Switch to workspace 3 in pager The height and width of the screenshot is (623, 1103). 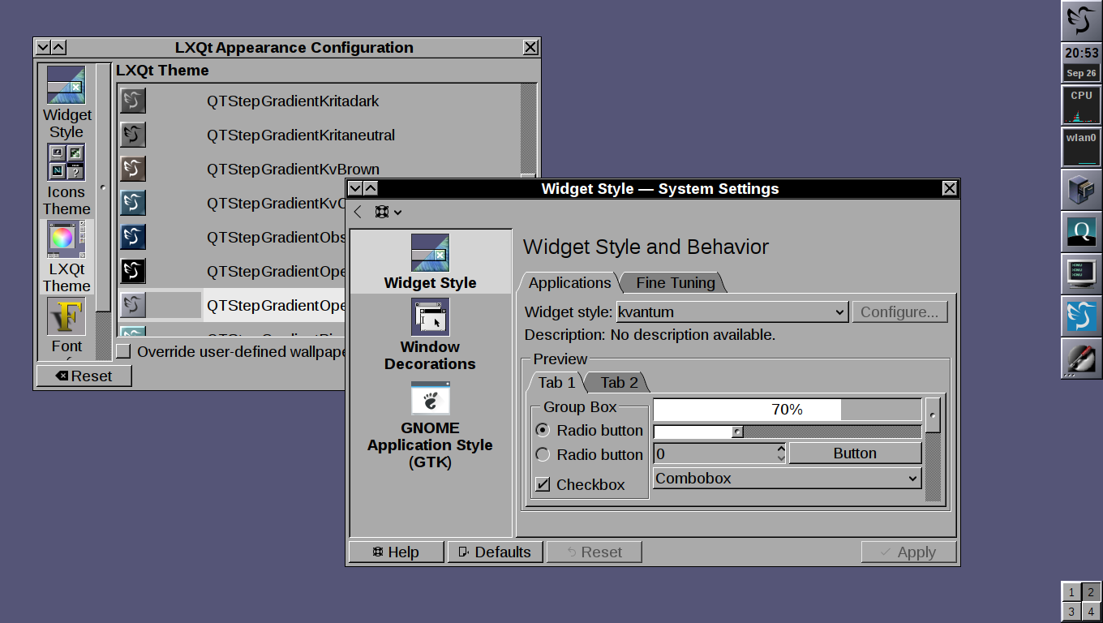click(1071, 612)
